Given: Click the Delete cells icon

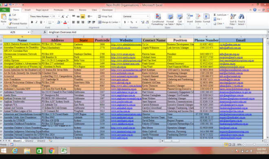Looking at the screenshot, I should tap(198, 17).
